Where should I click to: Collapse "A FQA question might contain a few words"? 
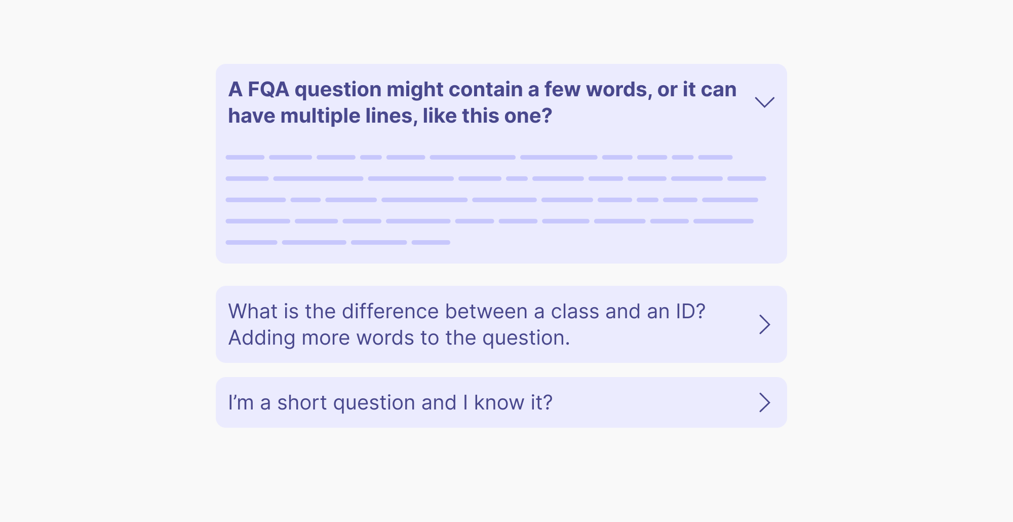tap(481, 90)
